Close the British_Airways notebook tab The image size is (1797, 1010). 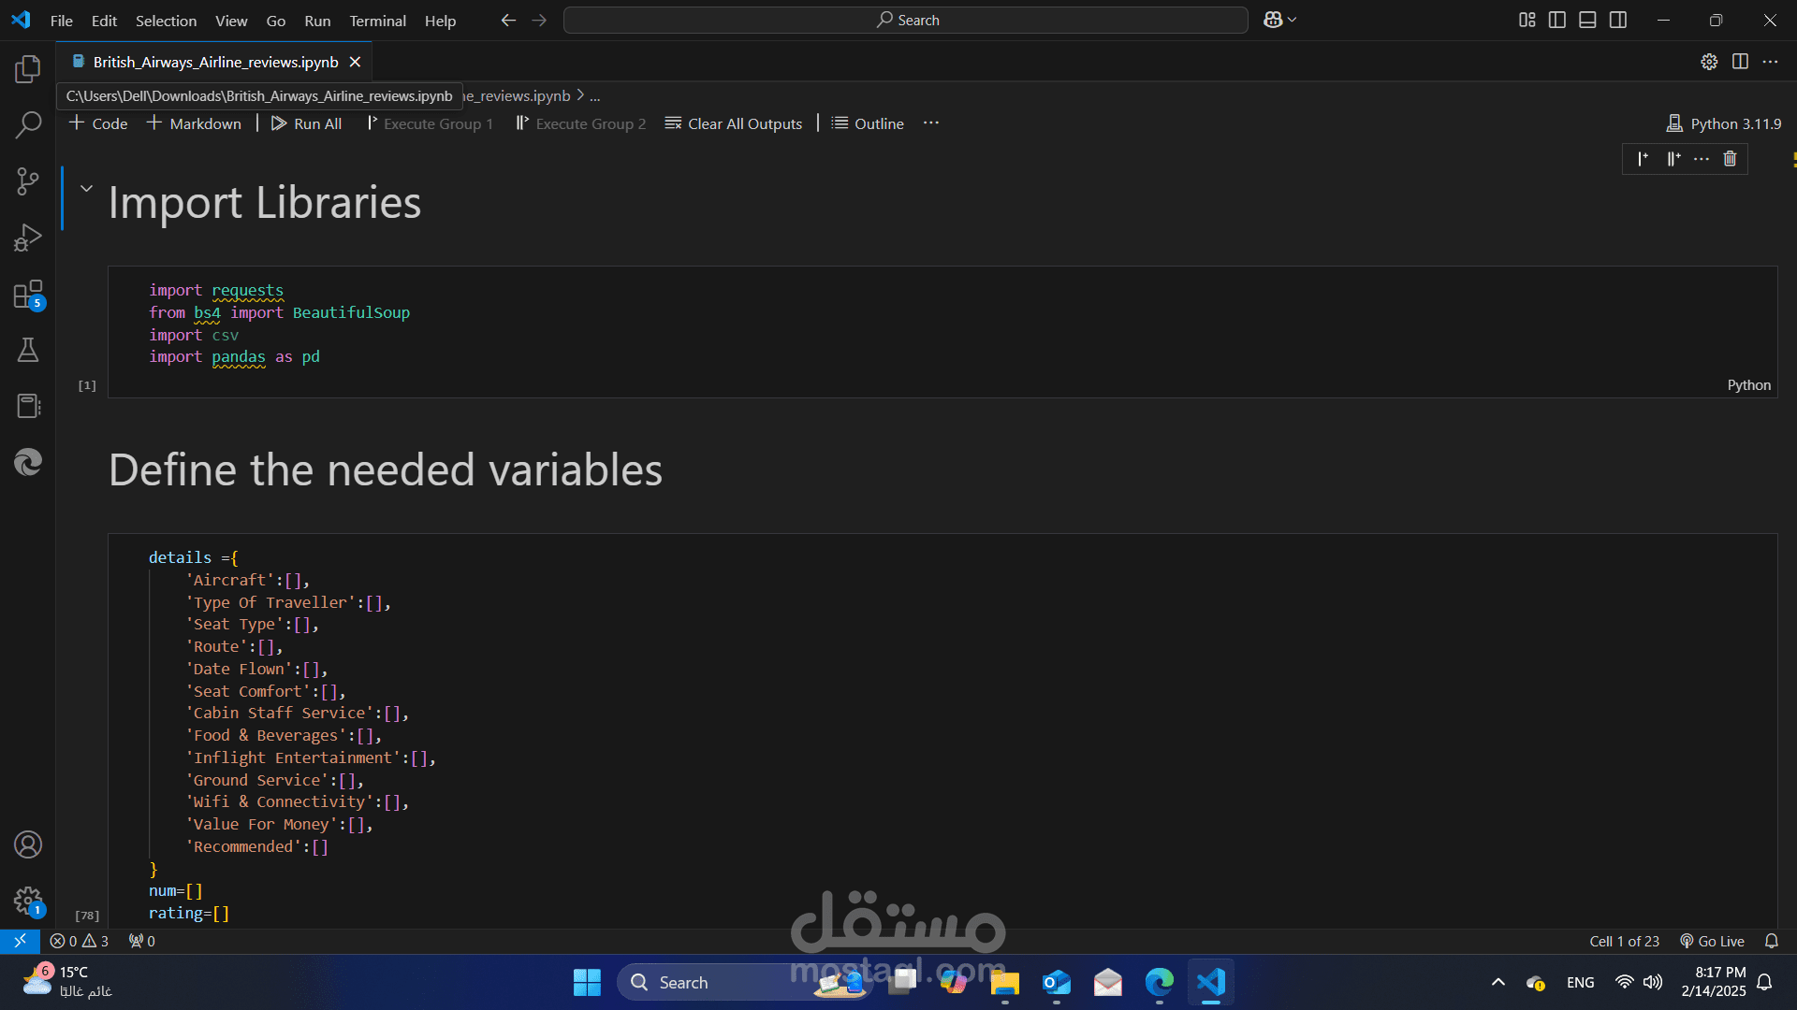[355, 62]
